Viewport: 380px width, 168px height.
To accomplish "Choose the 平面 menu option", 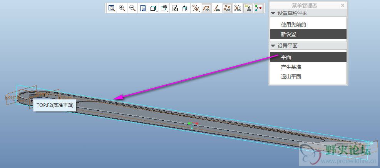I will (308, 57).
